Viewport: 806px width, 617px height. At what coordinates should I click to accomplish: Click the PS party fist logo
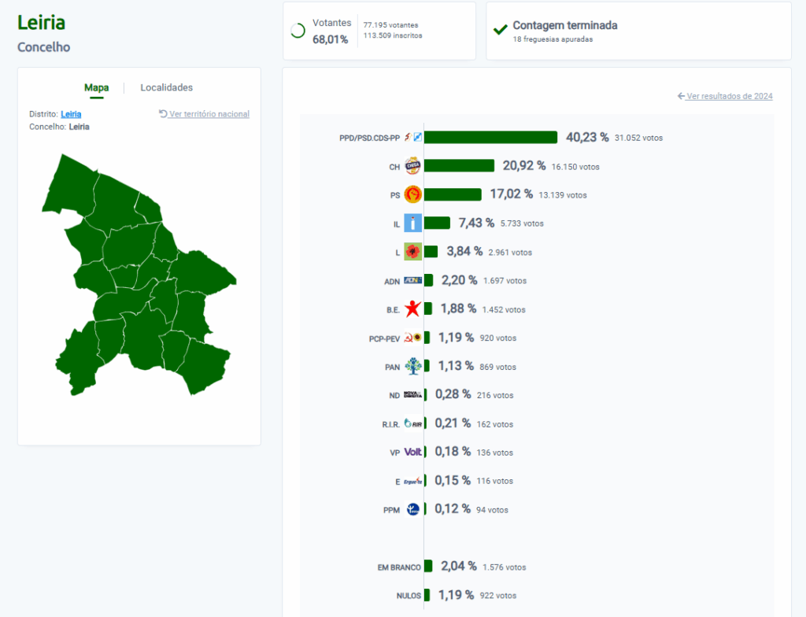412,194
